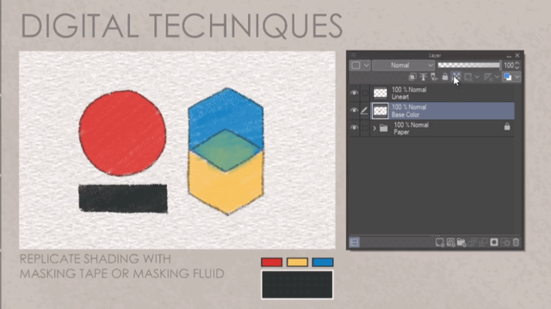551x309 pixels.
Task: Open the Normal blending mode dropdown
Action: [x=404, y=65]
